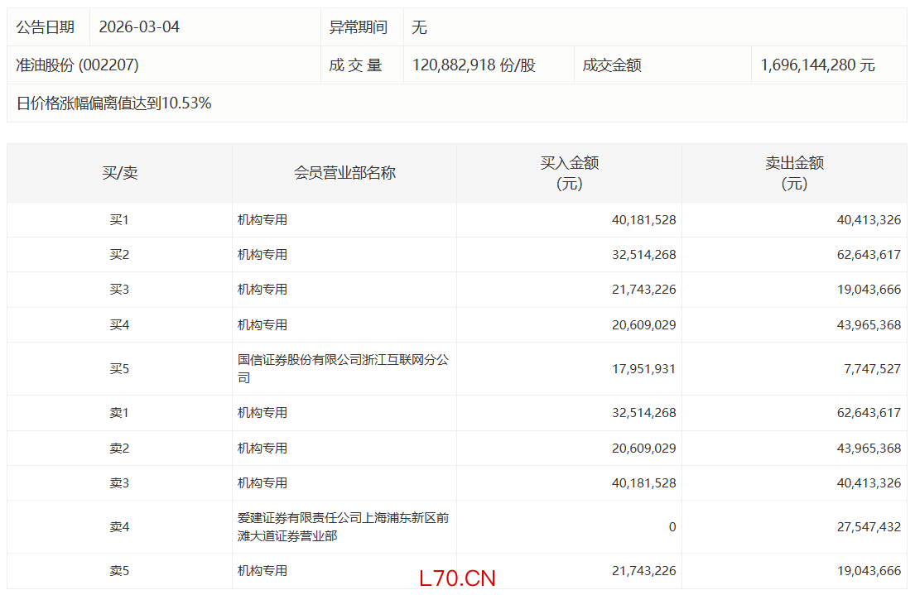
Task: Open 国信证券浙江互联网分公司 brokerage entry
Action: click(x=343, y=369)
